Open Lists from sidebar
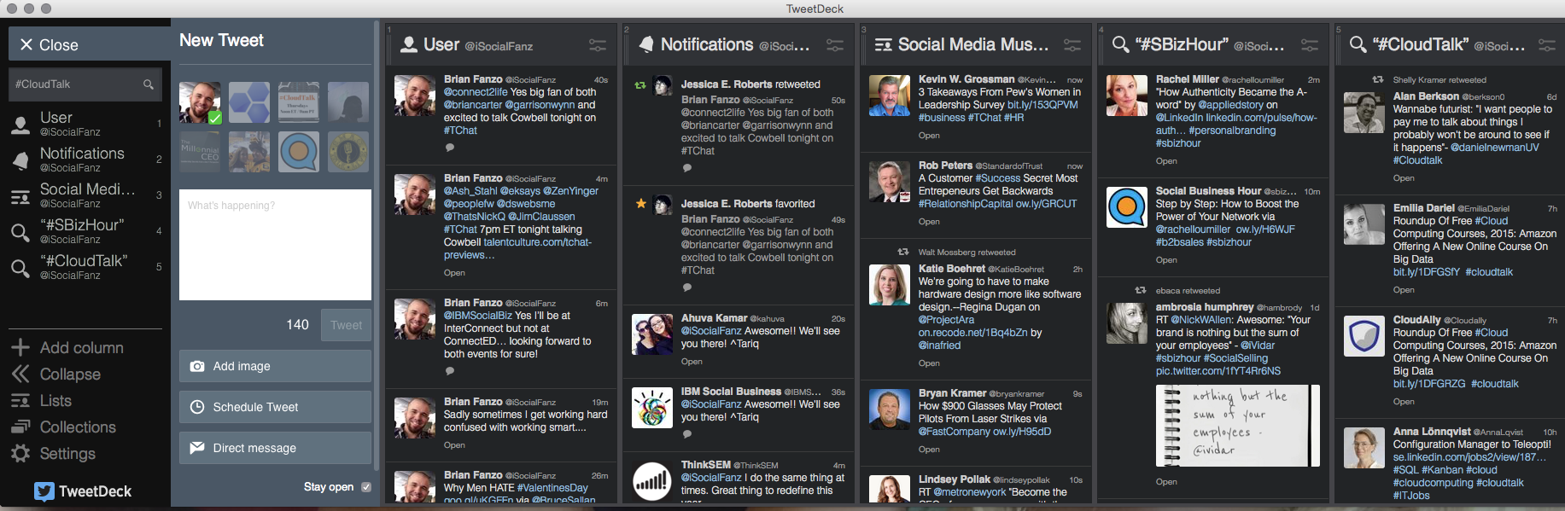This screenshot has width=1565, height=511. tap(41, 401)
